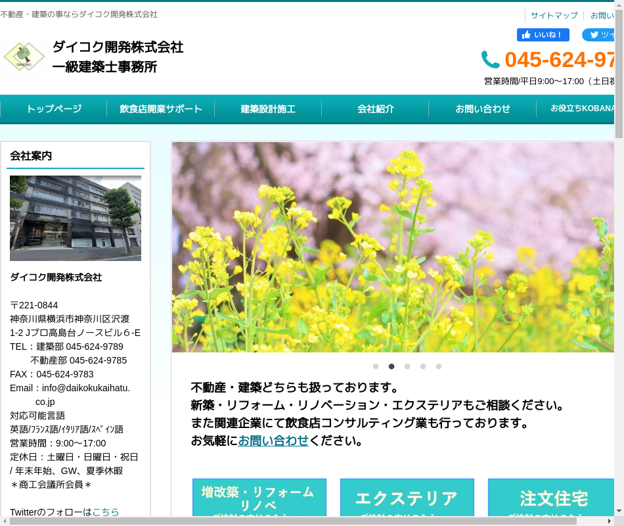Select the fifth slideshow dot
Image resolution: width=624 pixels, height=526 pixels.
(x=439, y=366)
